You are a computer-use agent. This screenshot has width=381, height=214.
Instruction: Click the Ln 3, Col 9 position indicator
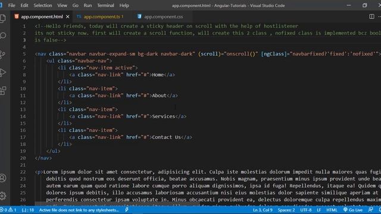[x=263, y=210]
